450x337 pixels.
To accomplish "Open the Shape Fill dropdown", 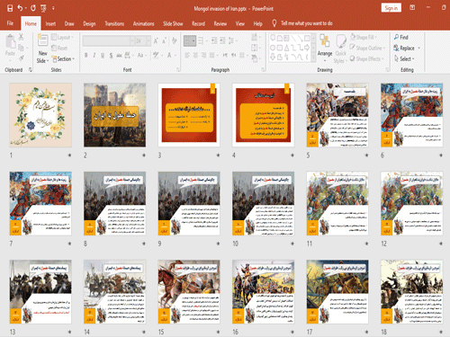I will click(x=364, y=37).
